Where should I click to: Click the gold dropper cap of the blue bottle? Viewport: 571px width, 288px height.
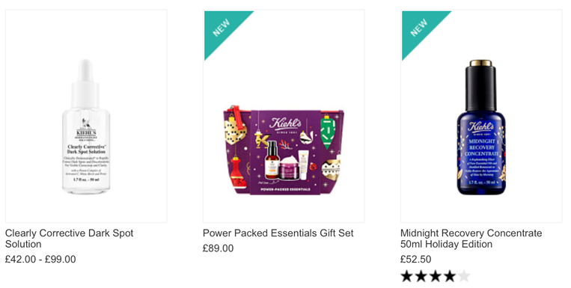tap(480, 63)
